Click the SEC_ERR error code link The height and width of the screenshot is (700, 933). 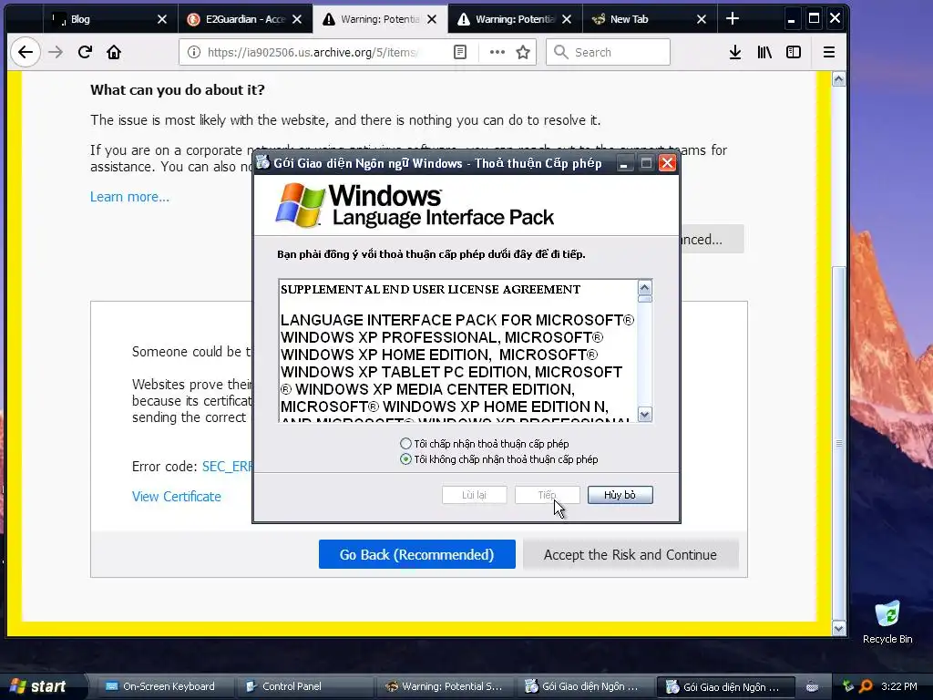[x=227, y=466]
